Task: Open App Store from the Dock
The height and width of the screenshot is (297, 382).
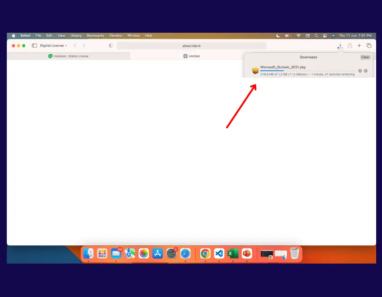Action: (x=158, y=254)
